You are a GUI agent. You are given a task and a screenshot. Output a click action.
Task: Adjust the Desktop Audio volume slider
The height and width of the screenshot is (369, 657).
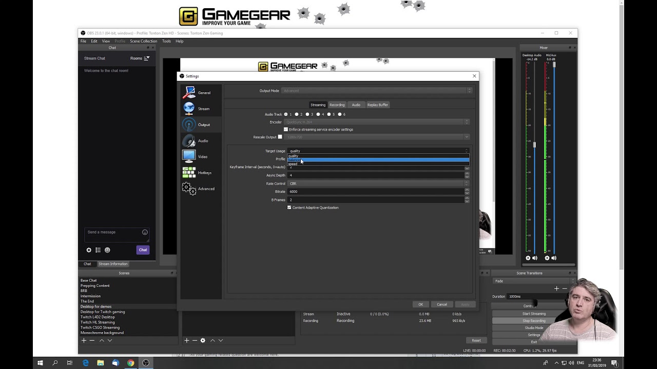pos(534,145)
